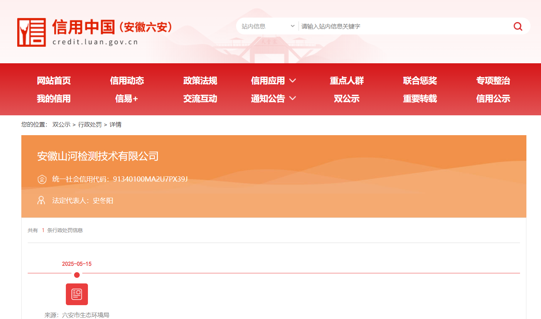Viewport: 541px width, 319px height.
Task: Click the red search magnifier icon
Action: click(518, 26)
